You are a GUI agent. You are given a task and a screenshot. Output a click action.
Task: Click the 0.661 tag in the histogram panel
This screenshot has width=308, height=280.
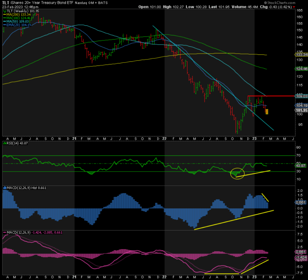pos(301,202)
